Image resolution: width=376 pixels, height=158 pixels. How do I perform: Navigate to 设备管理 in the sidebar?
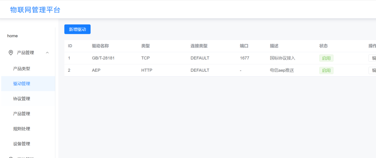[x=22, y=144]
